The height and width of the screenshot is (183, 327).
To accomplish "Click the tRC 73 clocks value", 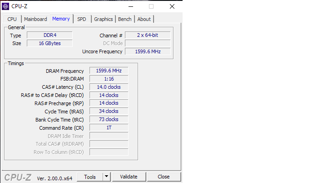I will 109,119.
